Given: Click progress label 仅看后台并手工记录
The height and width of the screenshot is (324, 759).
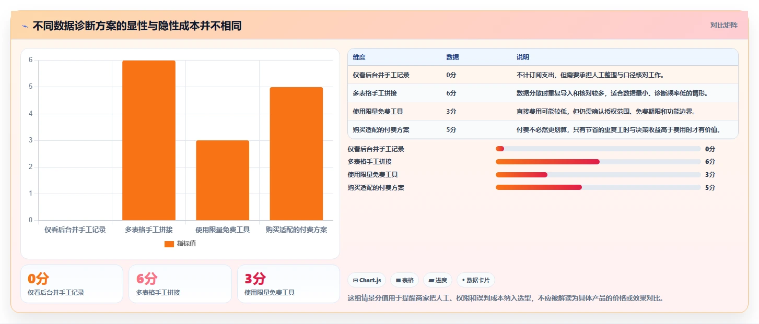Looking at the screenshot, I should pyautogui.click(x=376, y=149).
